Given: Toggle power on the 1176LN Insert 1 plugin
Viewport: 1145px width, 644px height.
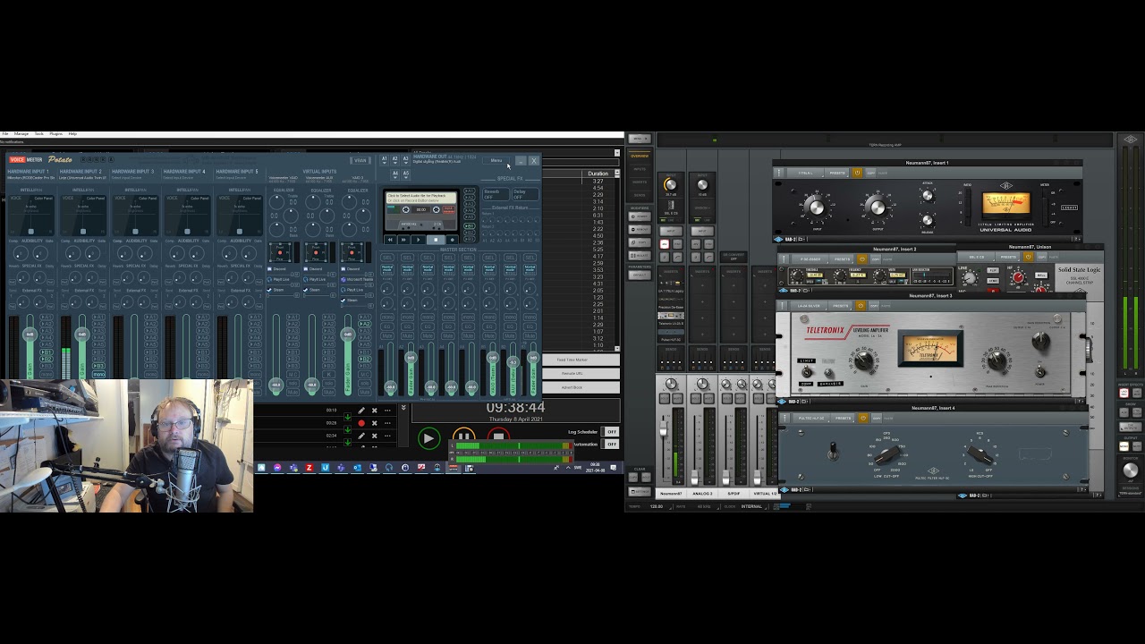Looking at the screenshot, I should point(857,173).
